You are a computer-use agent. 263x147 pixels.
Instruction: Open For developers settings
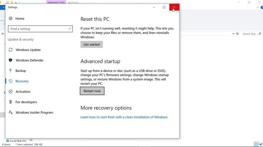[23, 102]
